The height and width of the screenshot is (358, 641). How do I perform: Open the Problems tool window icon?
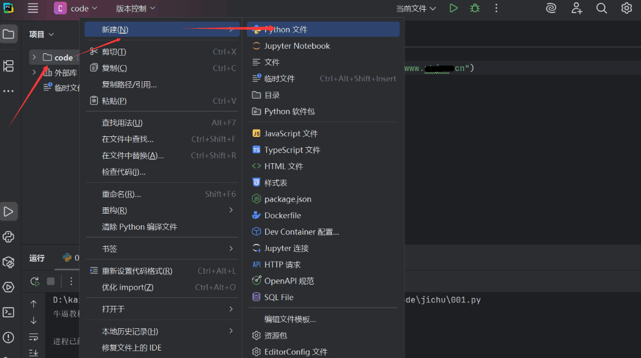point(9,337)
